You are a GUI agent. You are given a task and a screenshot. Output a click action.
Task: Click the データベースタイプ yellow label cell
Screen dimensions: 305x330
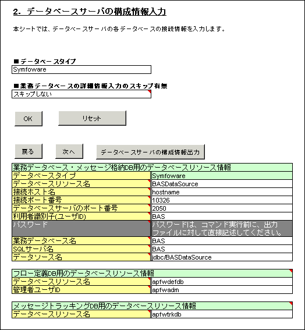click(81, 176)
